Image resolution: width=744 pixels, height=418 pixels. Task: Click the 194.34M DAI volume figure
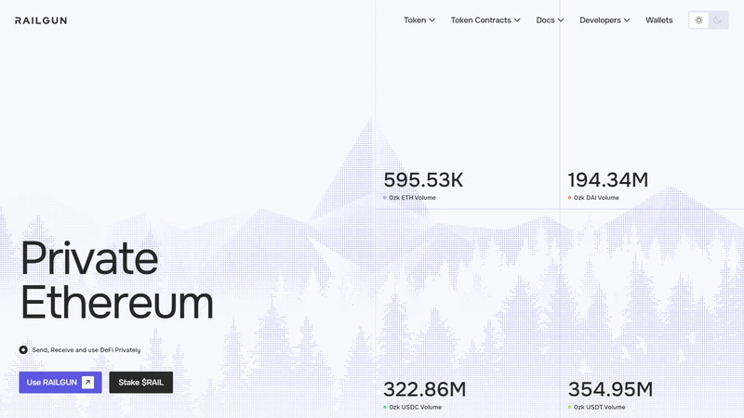[x=608, y=180]
